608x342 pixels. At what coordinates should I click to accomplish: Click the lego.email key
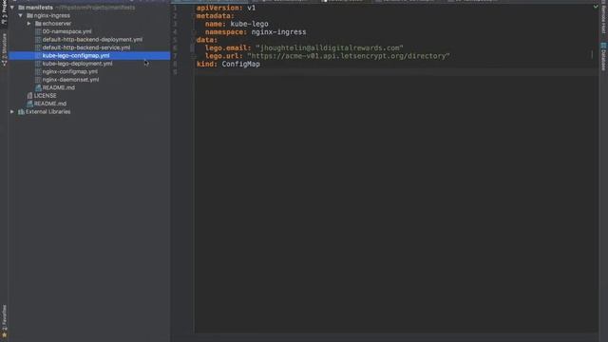click(228, 48)
